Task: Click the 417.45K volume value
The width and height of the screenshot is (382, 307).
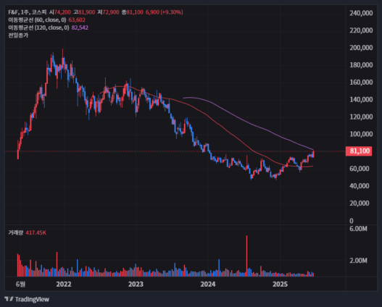Action: pyautogui.click(x=36, y=233)
